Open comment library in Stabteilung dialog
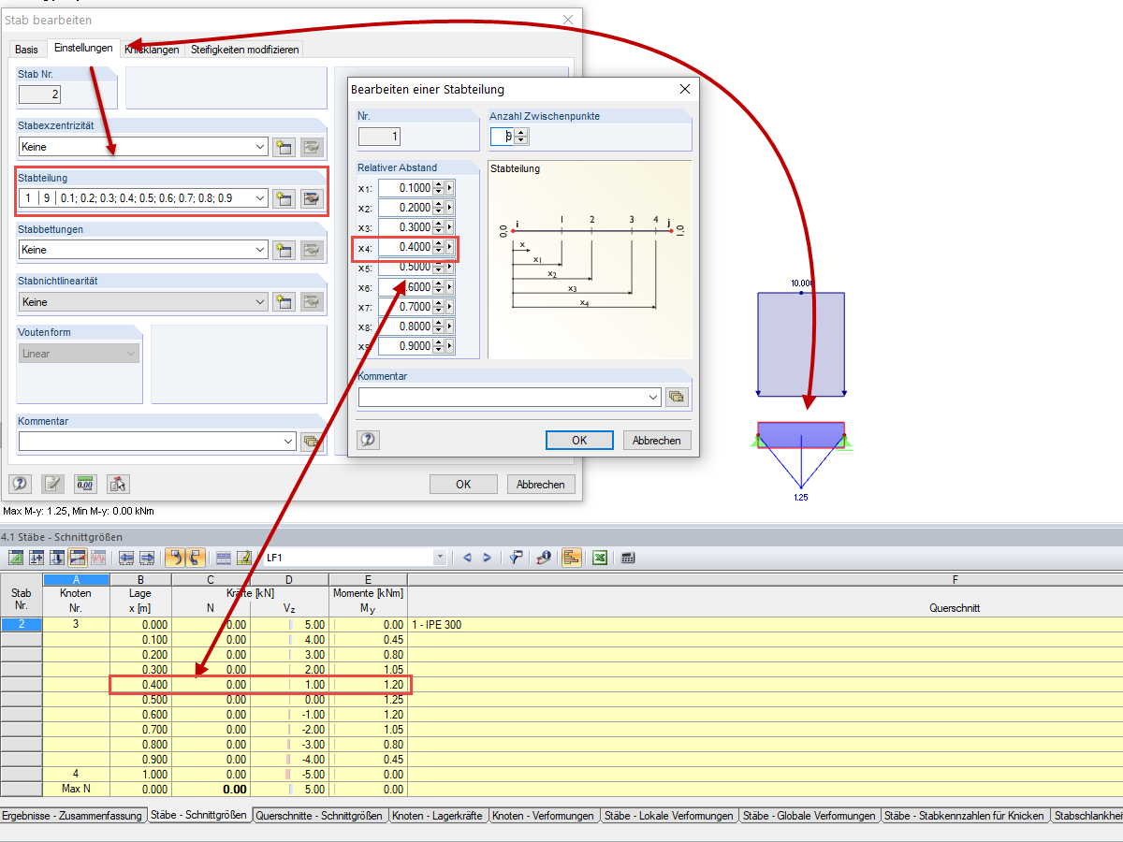Viewport: 1123px width, 842px height. [x=677, y=397]
